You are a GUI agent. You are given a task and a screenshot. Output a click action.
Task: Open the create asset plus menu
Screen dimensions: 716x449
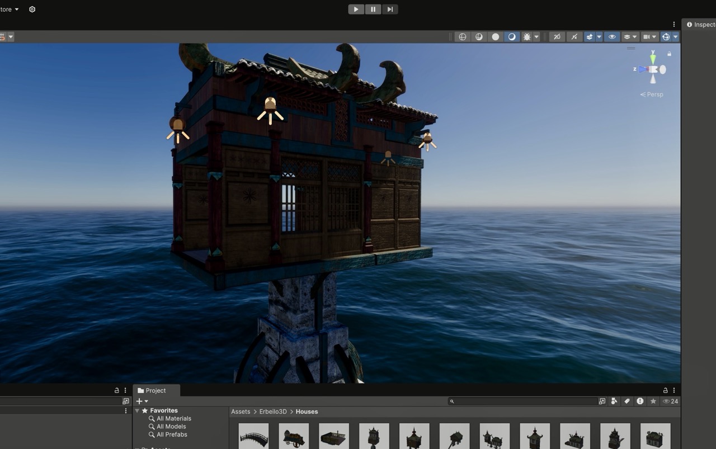[142, 401]
